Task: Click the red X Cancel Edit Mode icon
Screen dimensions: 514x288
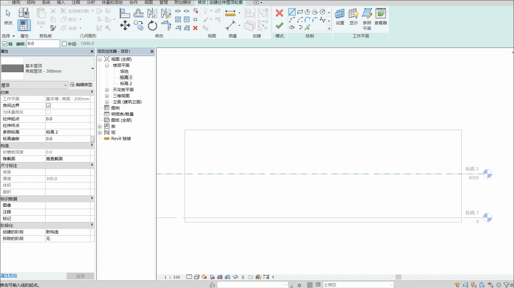Action: pos(279,13)
